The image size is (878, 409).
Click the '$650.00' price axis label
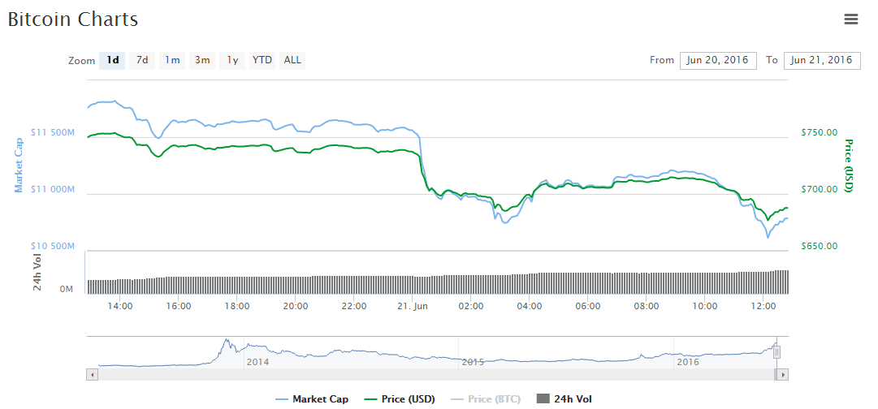(x=820, y=246)
